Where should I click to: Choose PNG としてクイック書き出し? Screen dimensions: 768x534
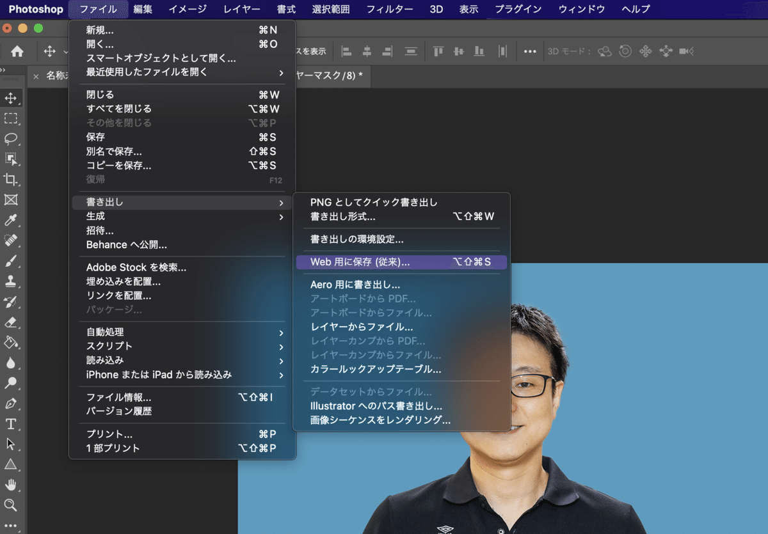coord(401,202)
